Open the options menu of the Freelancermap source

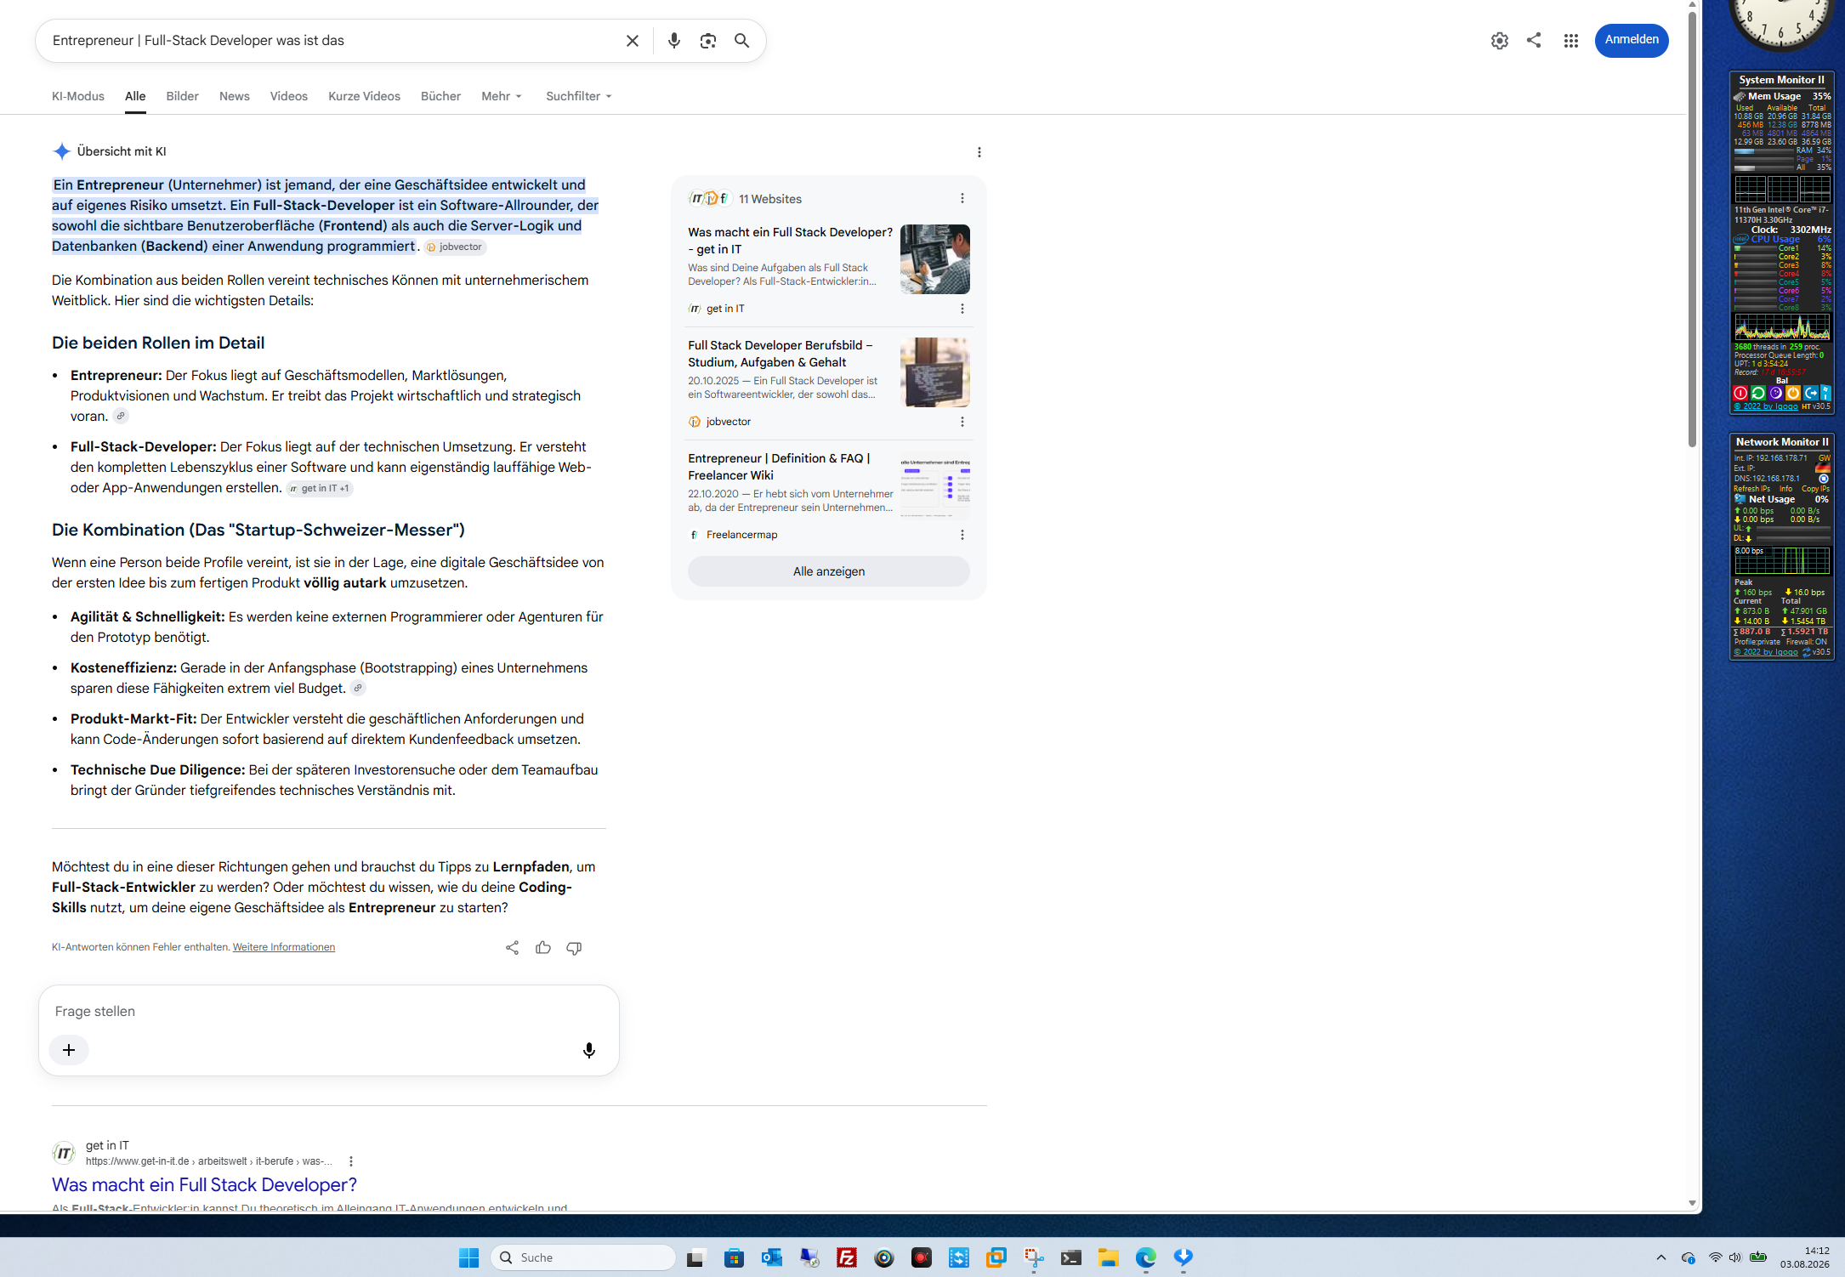(x=962, y=535)
